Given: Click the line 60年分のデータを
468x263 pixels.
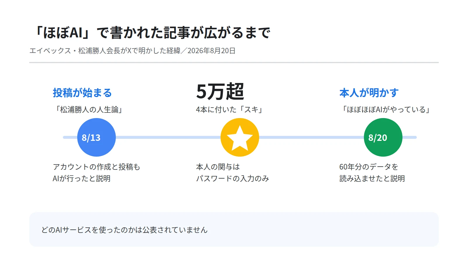Looking at the screenshot, I should (369, 167).
